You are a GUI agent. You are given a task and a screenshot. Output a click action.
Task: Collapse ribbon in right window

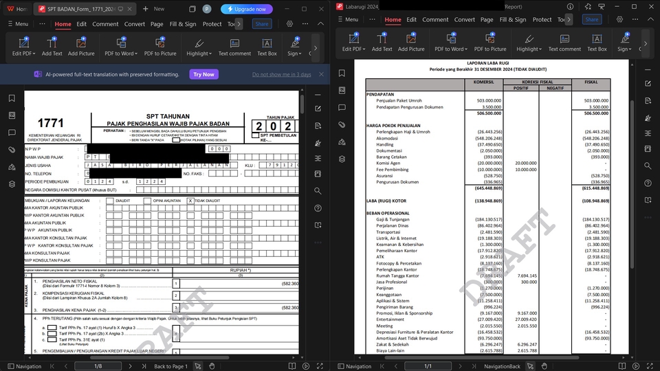click(x=650, y=19)
